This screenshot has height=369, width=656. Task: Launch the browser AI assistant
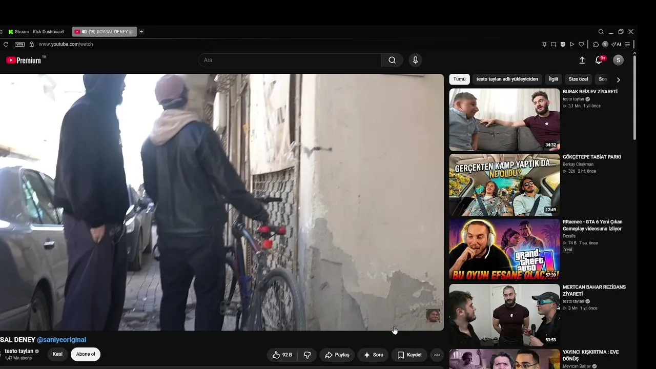click(617, 45)
